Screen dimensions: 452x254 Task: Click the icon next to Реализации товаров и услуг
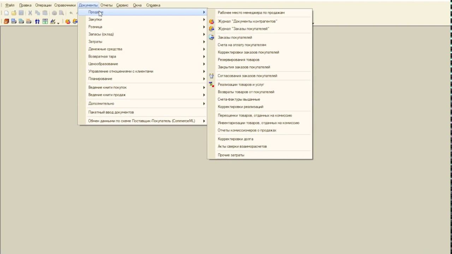click(212, 85)
